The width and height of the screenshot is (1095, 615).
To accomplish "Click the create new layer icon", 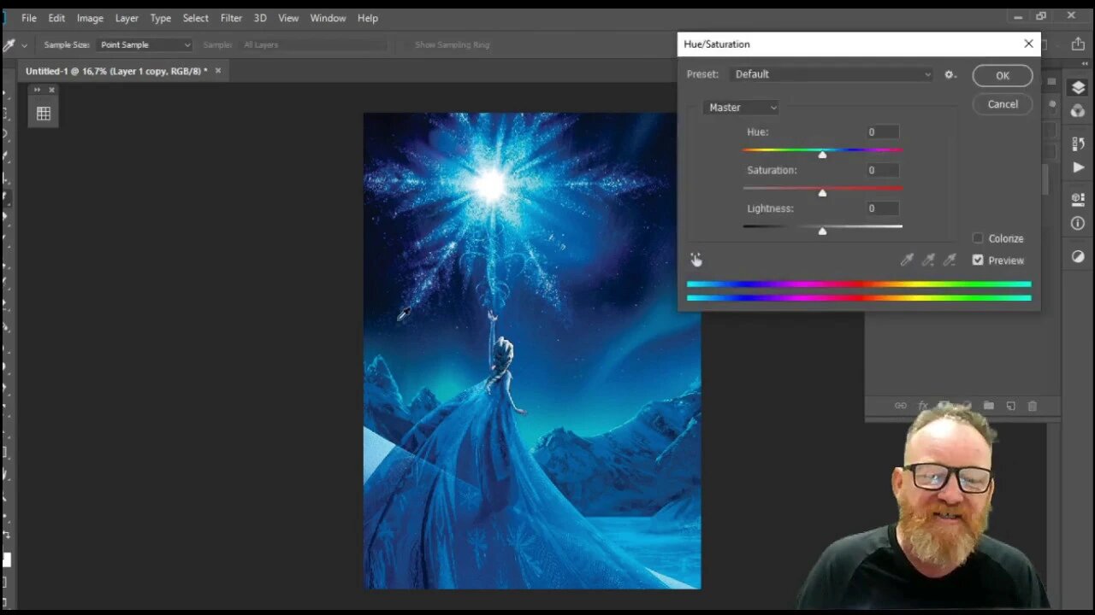I will (x=1010, y=406).
